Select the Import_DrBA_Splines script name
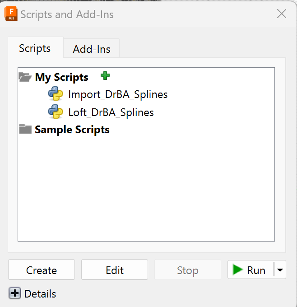297x307 pixels. tap(118, 94)
